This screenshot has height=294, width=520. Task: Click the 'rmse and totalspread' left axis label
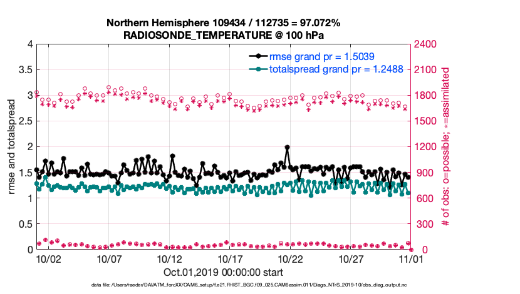[12, 147]
